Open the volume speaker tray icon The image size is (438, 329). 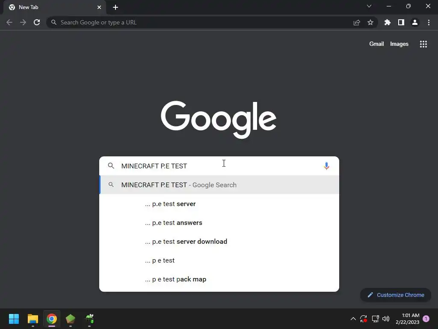pos(386,319)
